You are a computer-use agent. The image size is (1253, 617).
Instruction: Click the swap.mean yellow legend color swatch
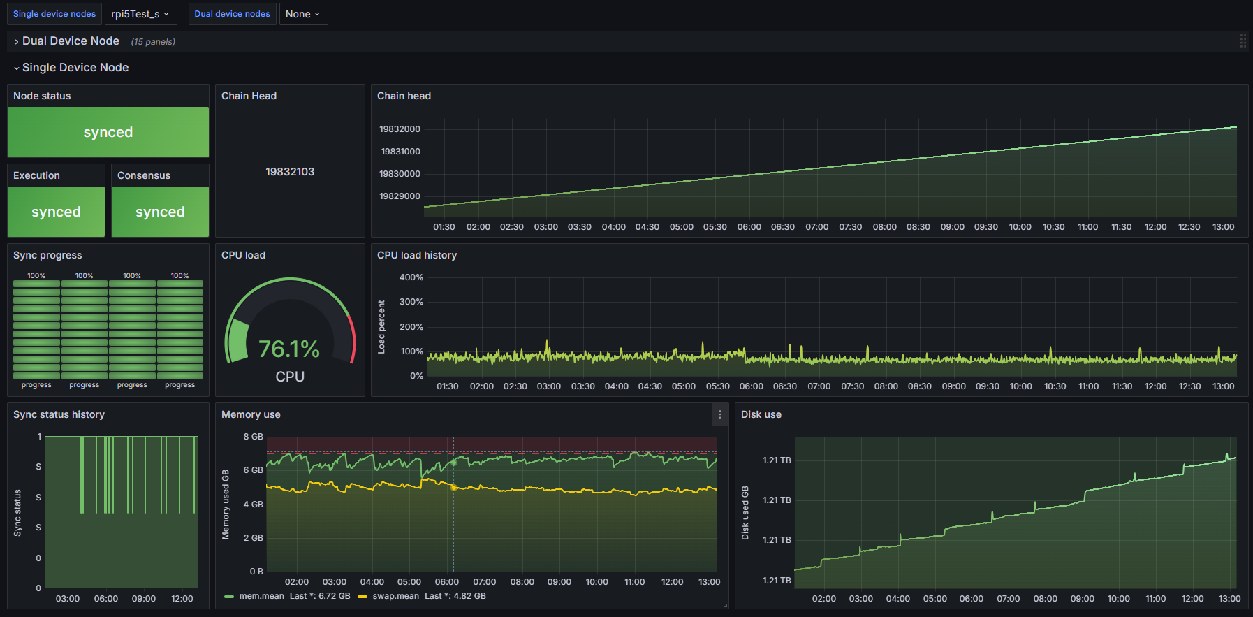(362, 597)
